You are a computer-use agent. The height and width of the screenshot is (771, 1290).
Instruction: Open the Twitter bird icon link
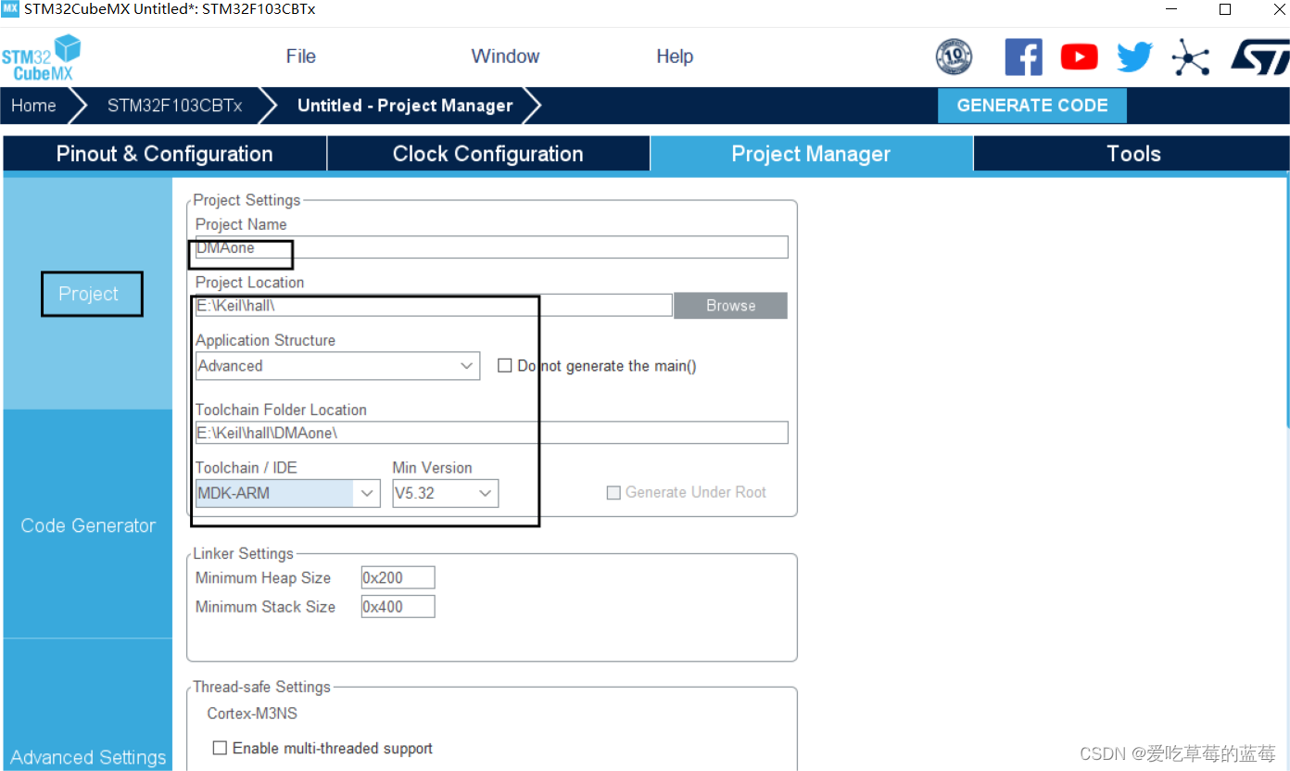pos(1134,57)
